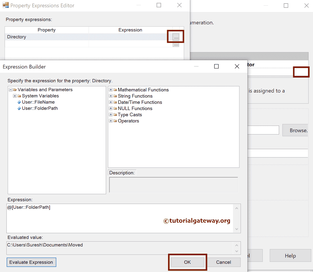Expand the NULL Functions folder
The width and height of the screenshot is (313, 272).
click(x=111, y=108)
